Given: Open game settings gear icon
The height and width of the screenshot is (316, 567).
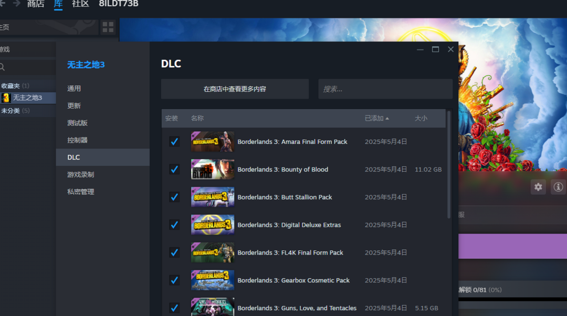Looking at the screenshot, I should [538, 187].
